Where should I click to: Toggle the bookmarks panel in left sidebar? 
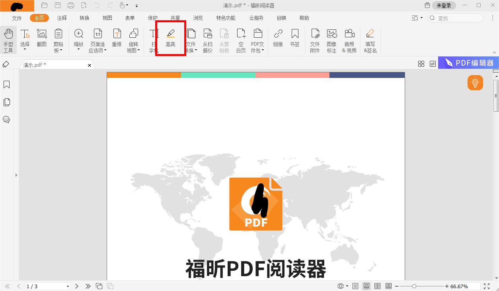(x=6, y=84)
